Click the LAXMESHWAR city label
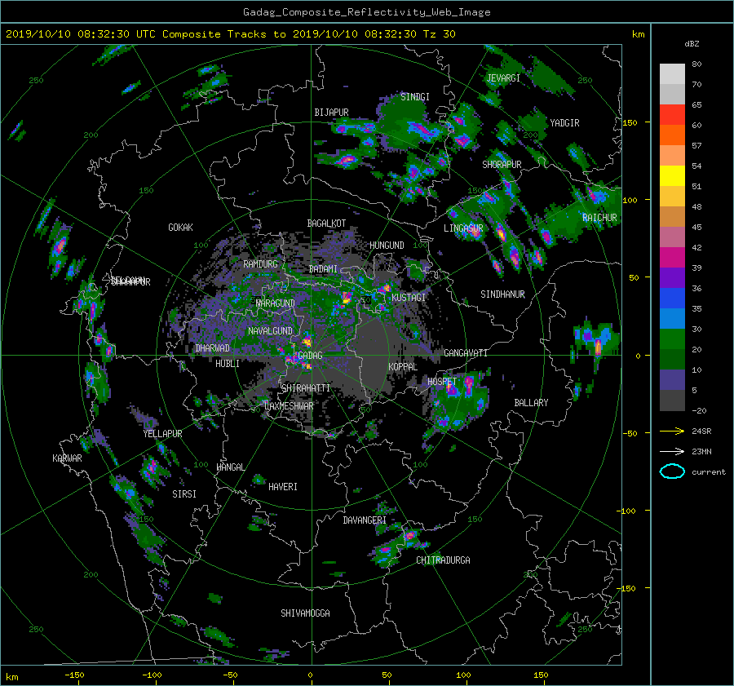The image size is (734, 686). 289,406
